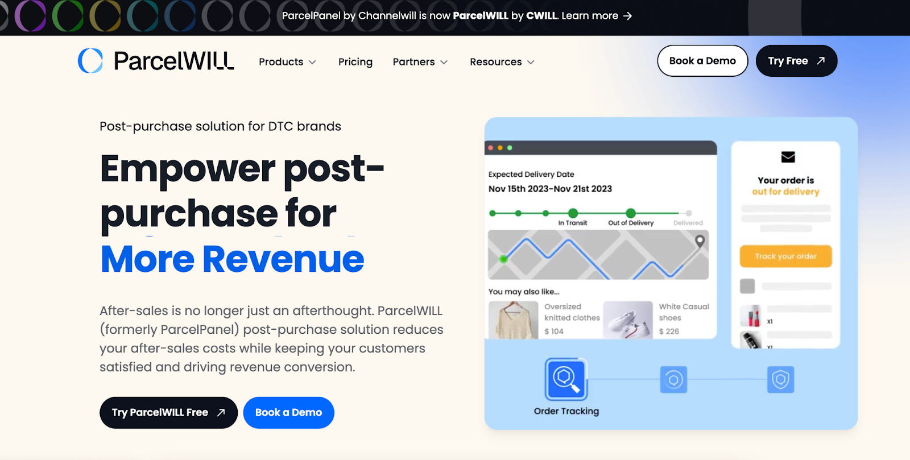Open the Learn more banner link

click(x=597, y=16)
